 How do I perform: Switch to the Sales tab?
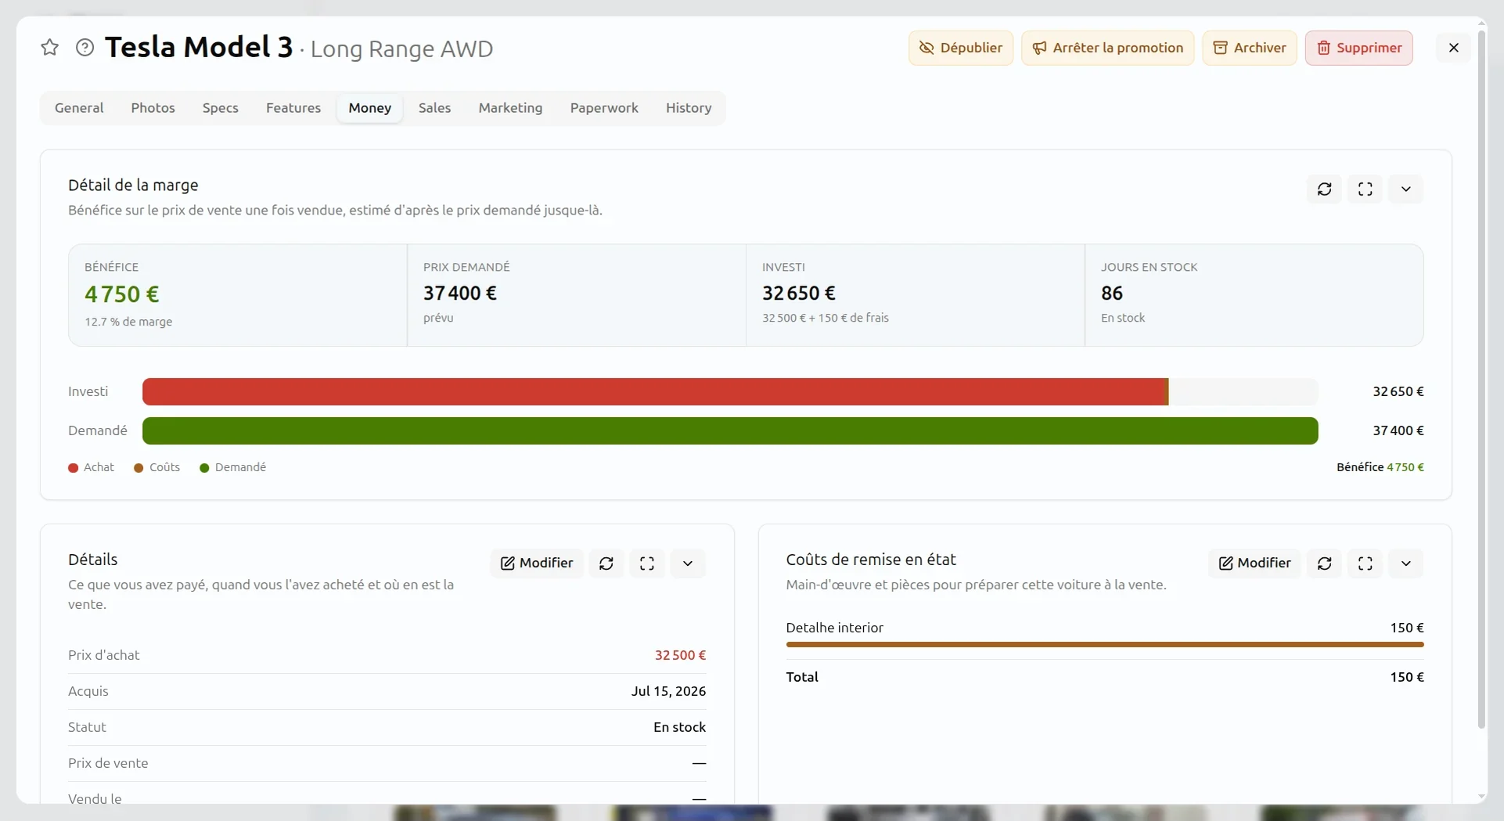point(434,108)
